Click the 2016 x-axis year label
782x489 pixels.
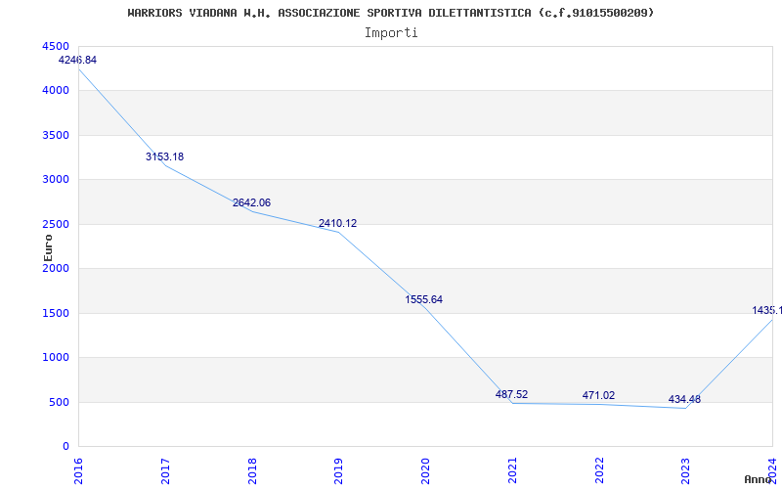pyautogui.click(x=79, y=471)
